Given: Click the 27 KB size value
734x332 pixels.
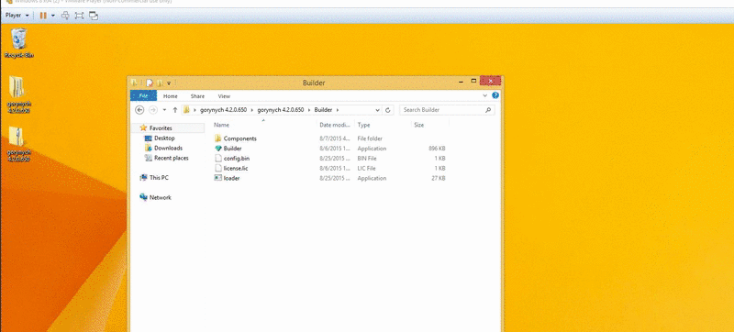Looking at the screenshot, I should [x=439, y=178].
